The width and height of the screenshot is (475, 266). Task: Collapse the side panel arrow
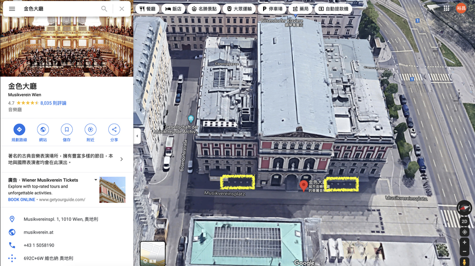(x=137, y=136)
